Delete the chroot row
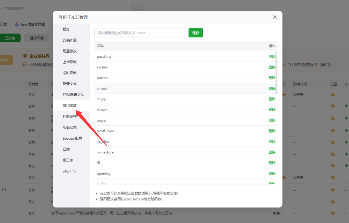This screenshot has width=349, height=223. [272, 88]
